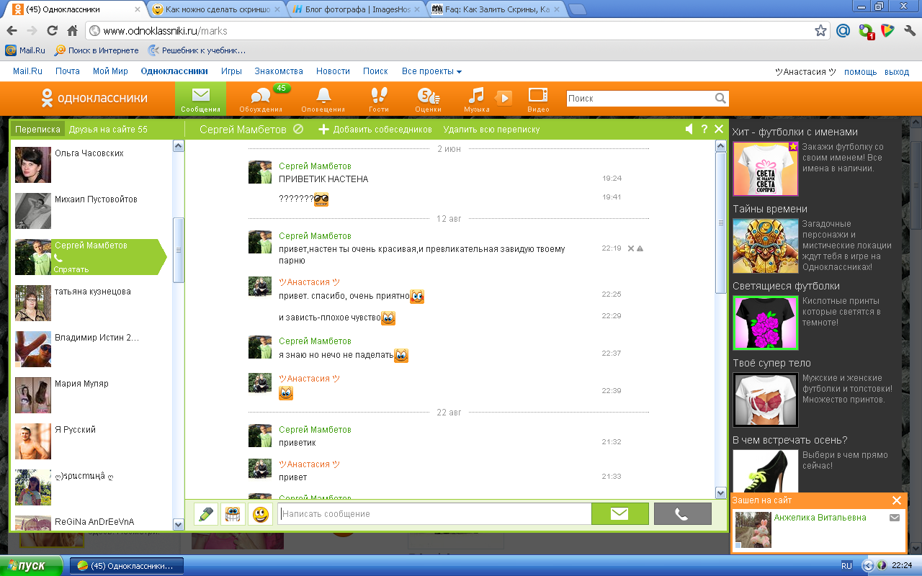
Task: Switch to the Переписка tab
Action: click(38, 130)
